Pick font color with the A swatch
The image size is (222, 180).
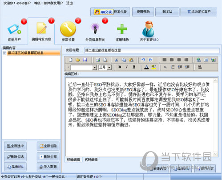[146, 67]
